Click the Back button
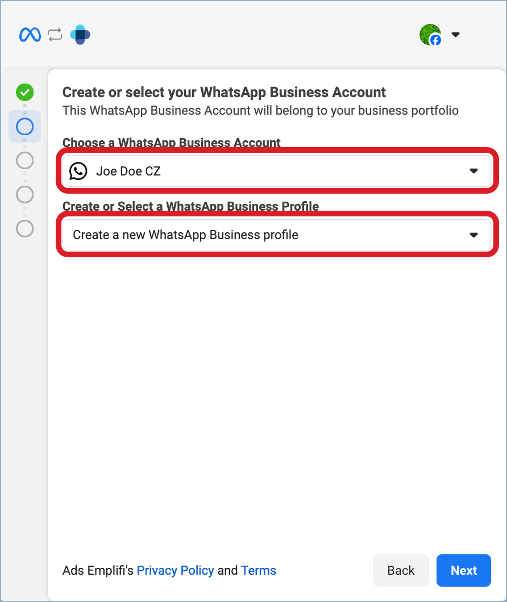Image resolution: width=507 pixels, height=602 pixels. point(401,570)
